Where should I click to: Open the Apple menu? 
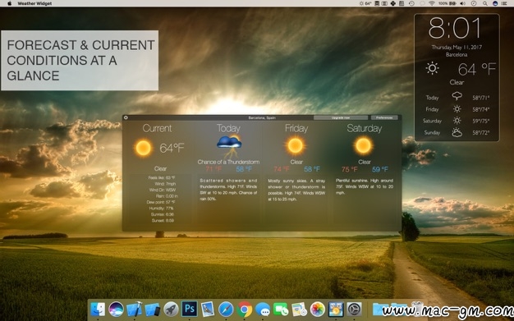[x=10, y=3]
